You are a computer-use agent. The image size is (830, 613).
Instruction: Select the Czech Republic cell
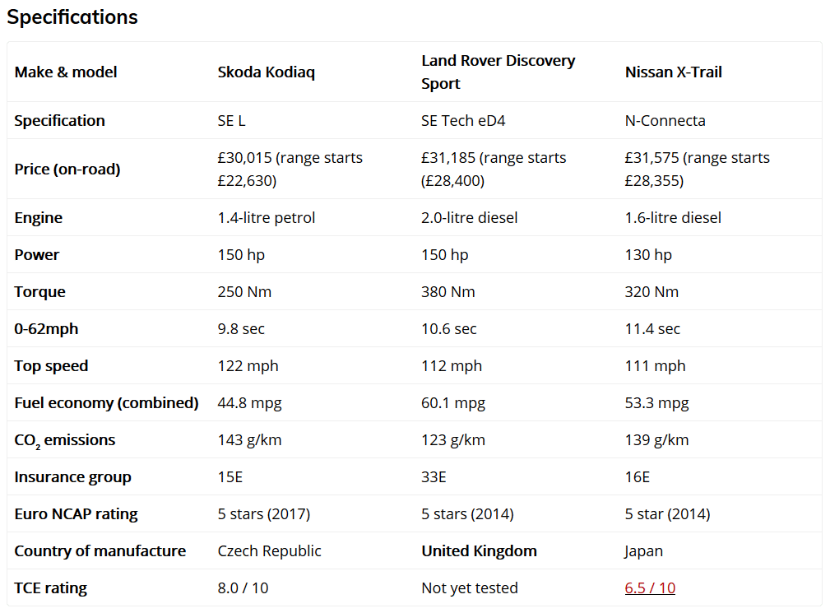pos(270,551)
